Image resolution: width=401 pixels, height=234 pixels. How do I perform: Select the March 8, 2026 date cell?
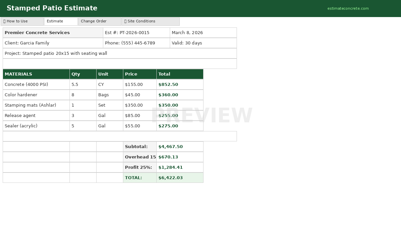(203, 33)
